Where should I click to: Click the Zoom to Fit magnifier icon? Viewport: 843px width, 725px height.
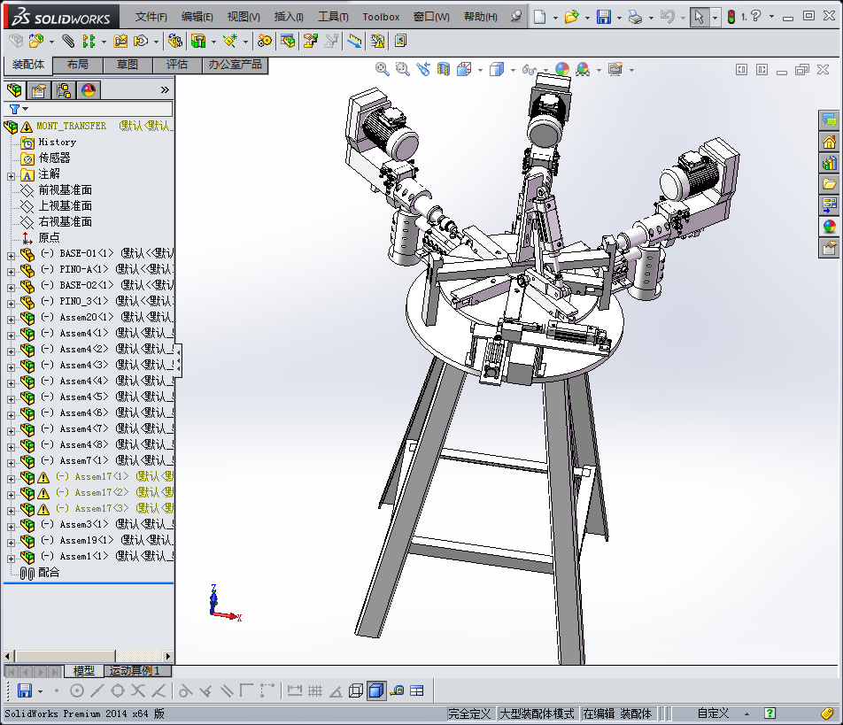pyautogui.click(x=383, y=69)
